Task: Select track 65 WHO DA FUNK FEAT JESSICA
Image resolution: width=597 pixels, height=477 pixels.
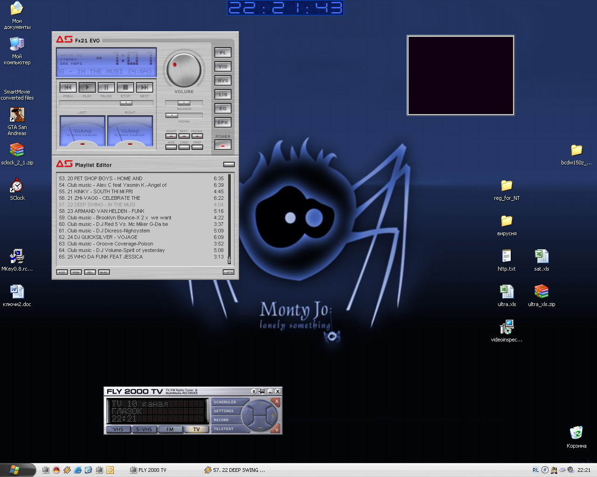Action: pos(141,257)
